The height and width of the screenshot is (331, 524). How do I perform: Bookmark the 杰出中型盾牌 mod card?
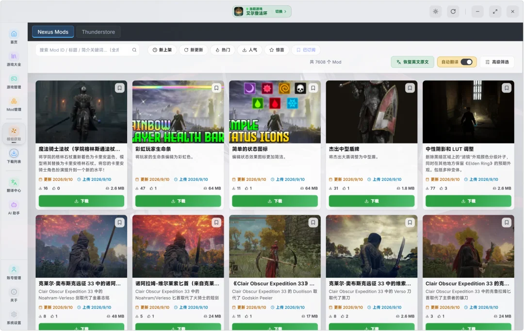pyautogui.click(x=409, y=88)
